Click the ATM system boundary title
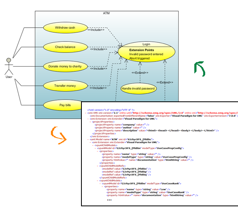 (x=106, y=14)
